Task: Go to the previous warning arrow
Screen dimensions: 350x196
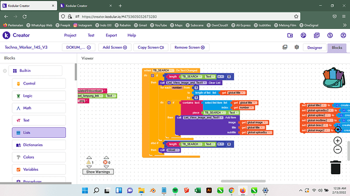Action: (x=89, y=158)
